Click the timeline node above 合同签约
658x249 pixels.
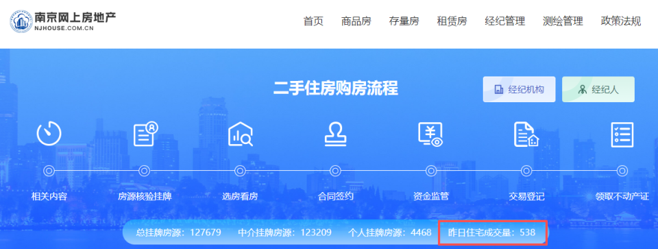(335, 171)
